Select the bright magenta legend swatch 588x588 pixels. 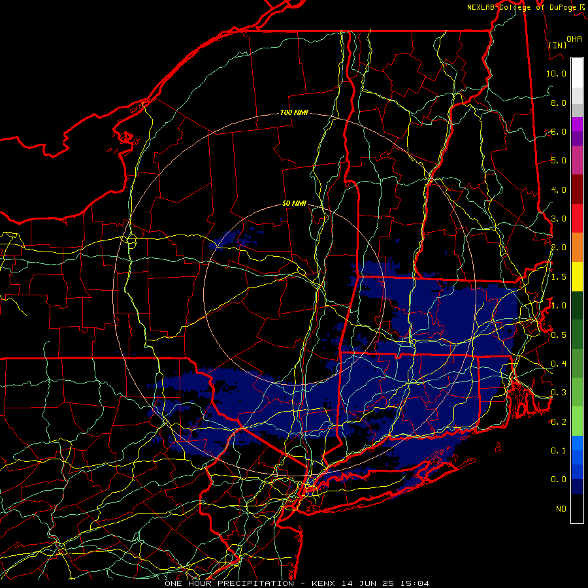(577, 124)
